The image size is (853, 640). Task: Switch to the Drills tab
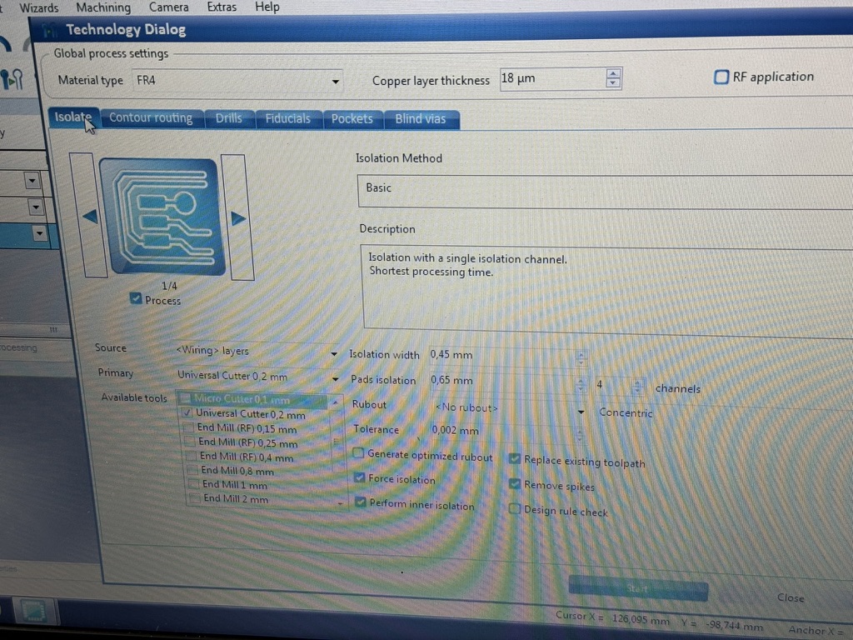point(228,118)
